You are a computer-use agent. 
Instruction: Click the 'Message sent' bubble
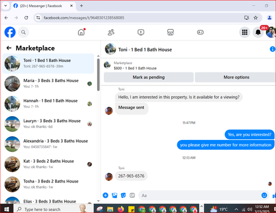(131, 108)
